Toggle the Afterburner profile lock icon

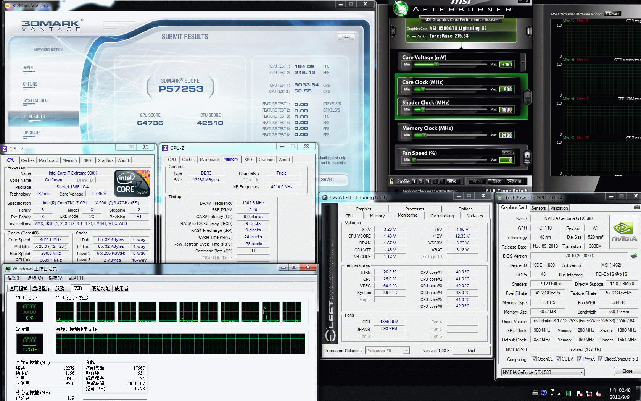[391, 181]
